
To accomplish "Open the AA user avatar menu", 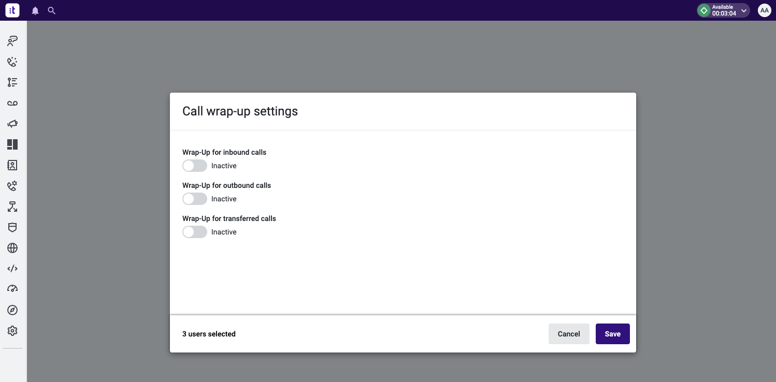I will (x=764, y=10).
